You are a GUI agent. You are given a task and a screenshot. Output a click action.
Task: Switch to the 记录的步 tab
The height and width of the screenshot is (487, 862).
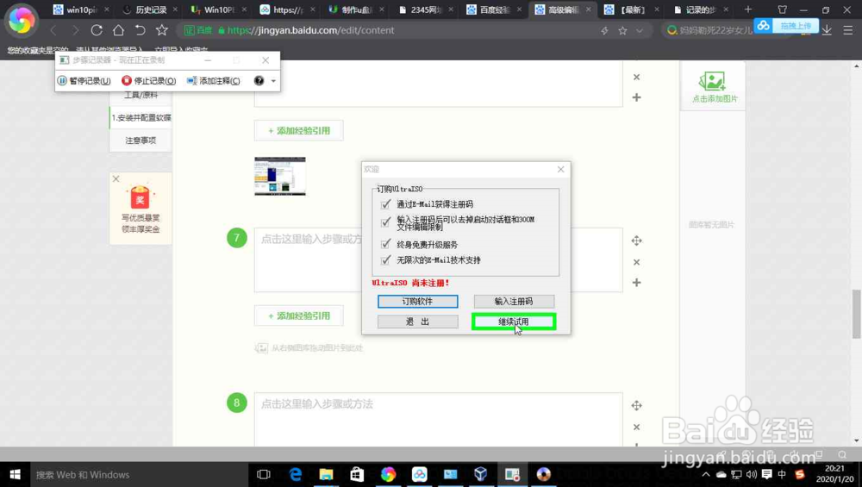tap(702, 9)
